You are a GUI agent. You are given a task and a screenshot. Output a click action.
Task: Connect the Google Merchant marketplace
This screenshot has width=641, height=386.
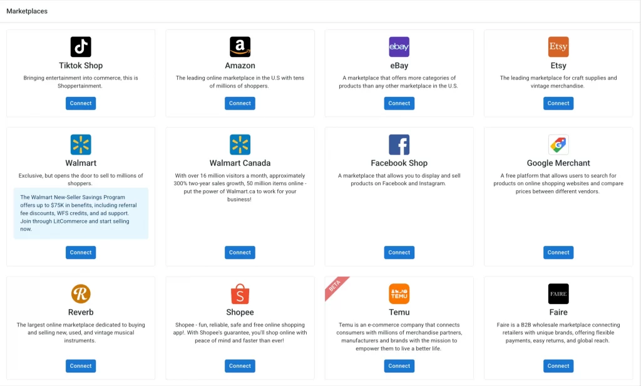point(558,252)
